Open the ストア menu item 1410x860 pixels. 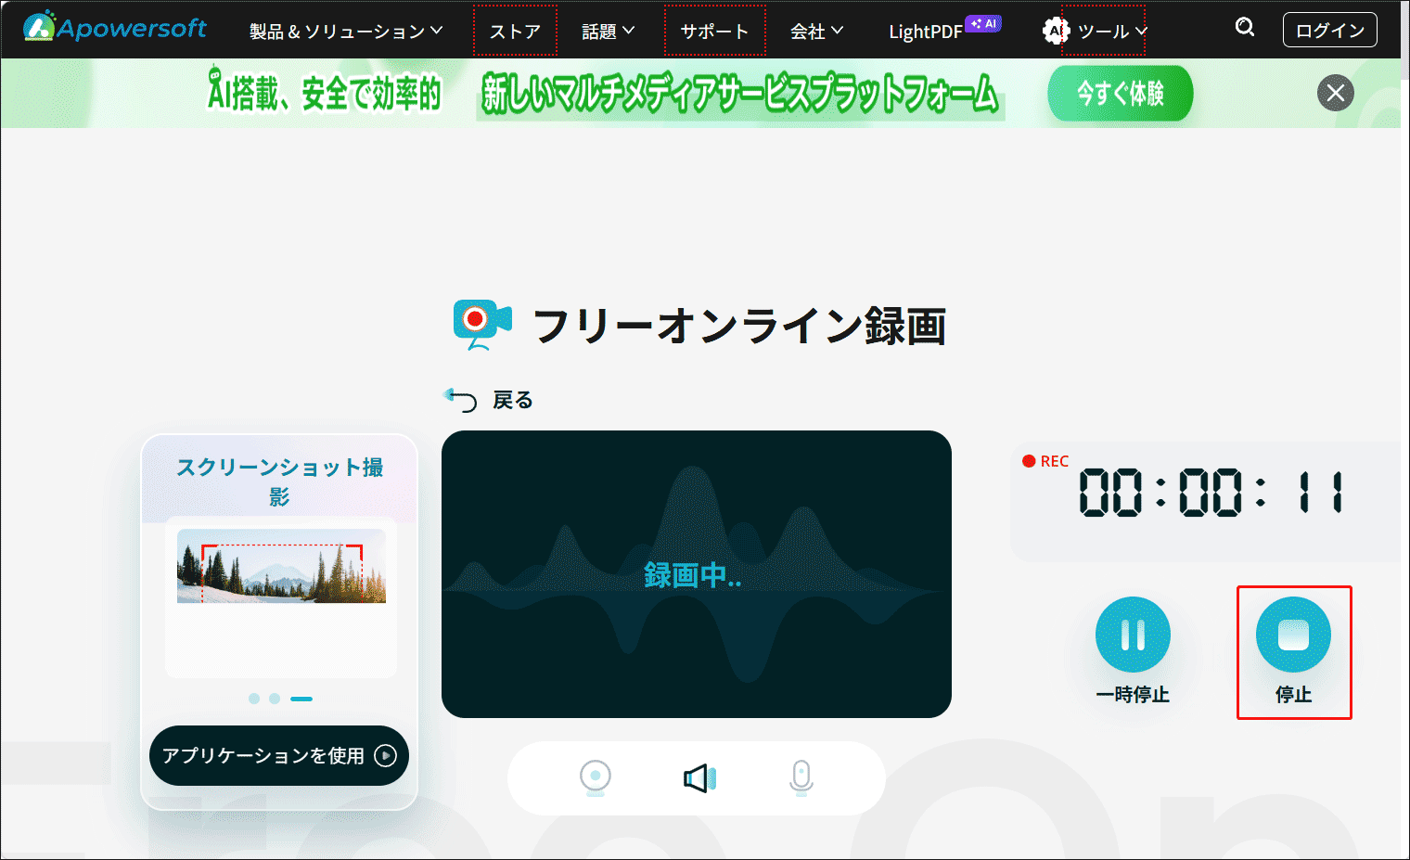point(515,30)
